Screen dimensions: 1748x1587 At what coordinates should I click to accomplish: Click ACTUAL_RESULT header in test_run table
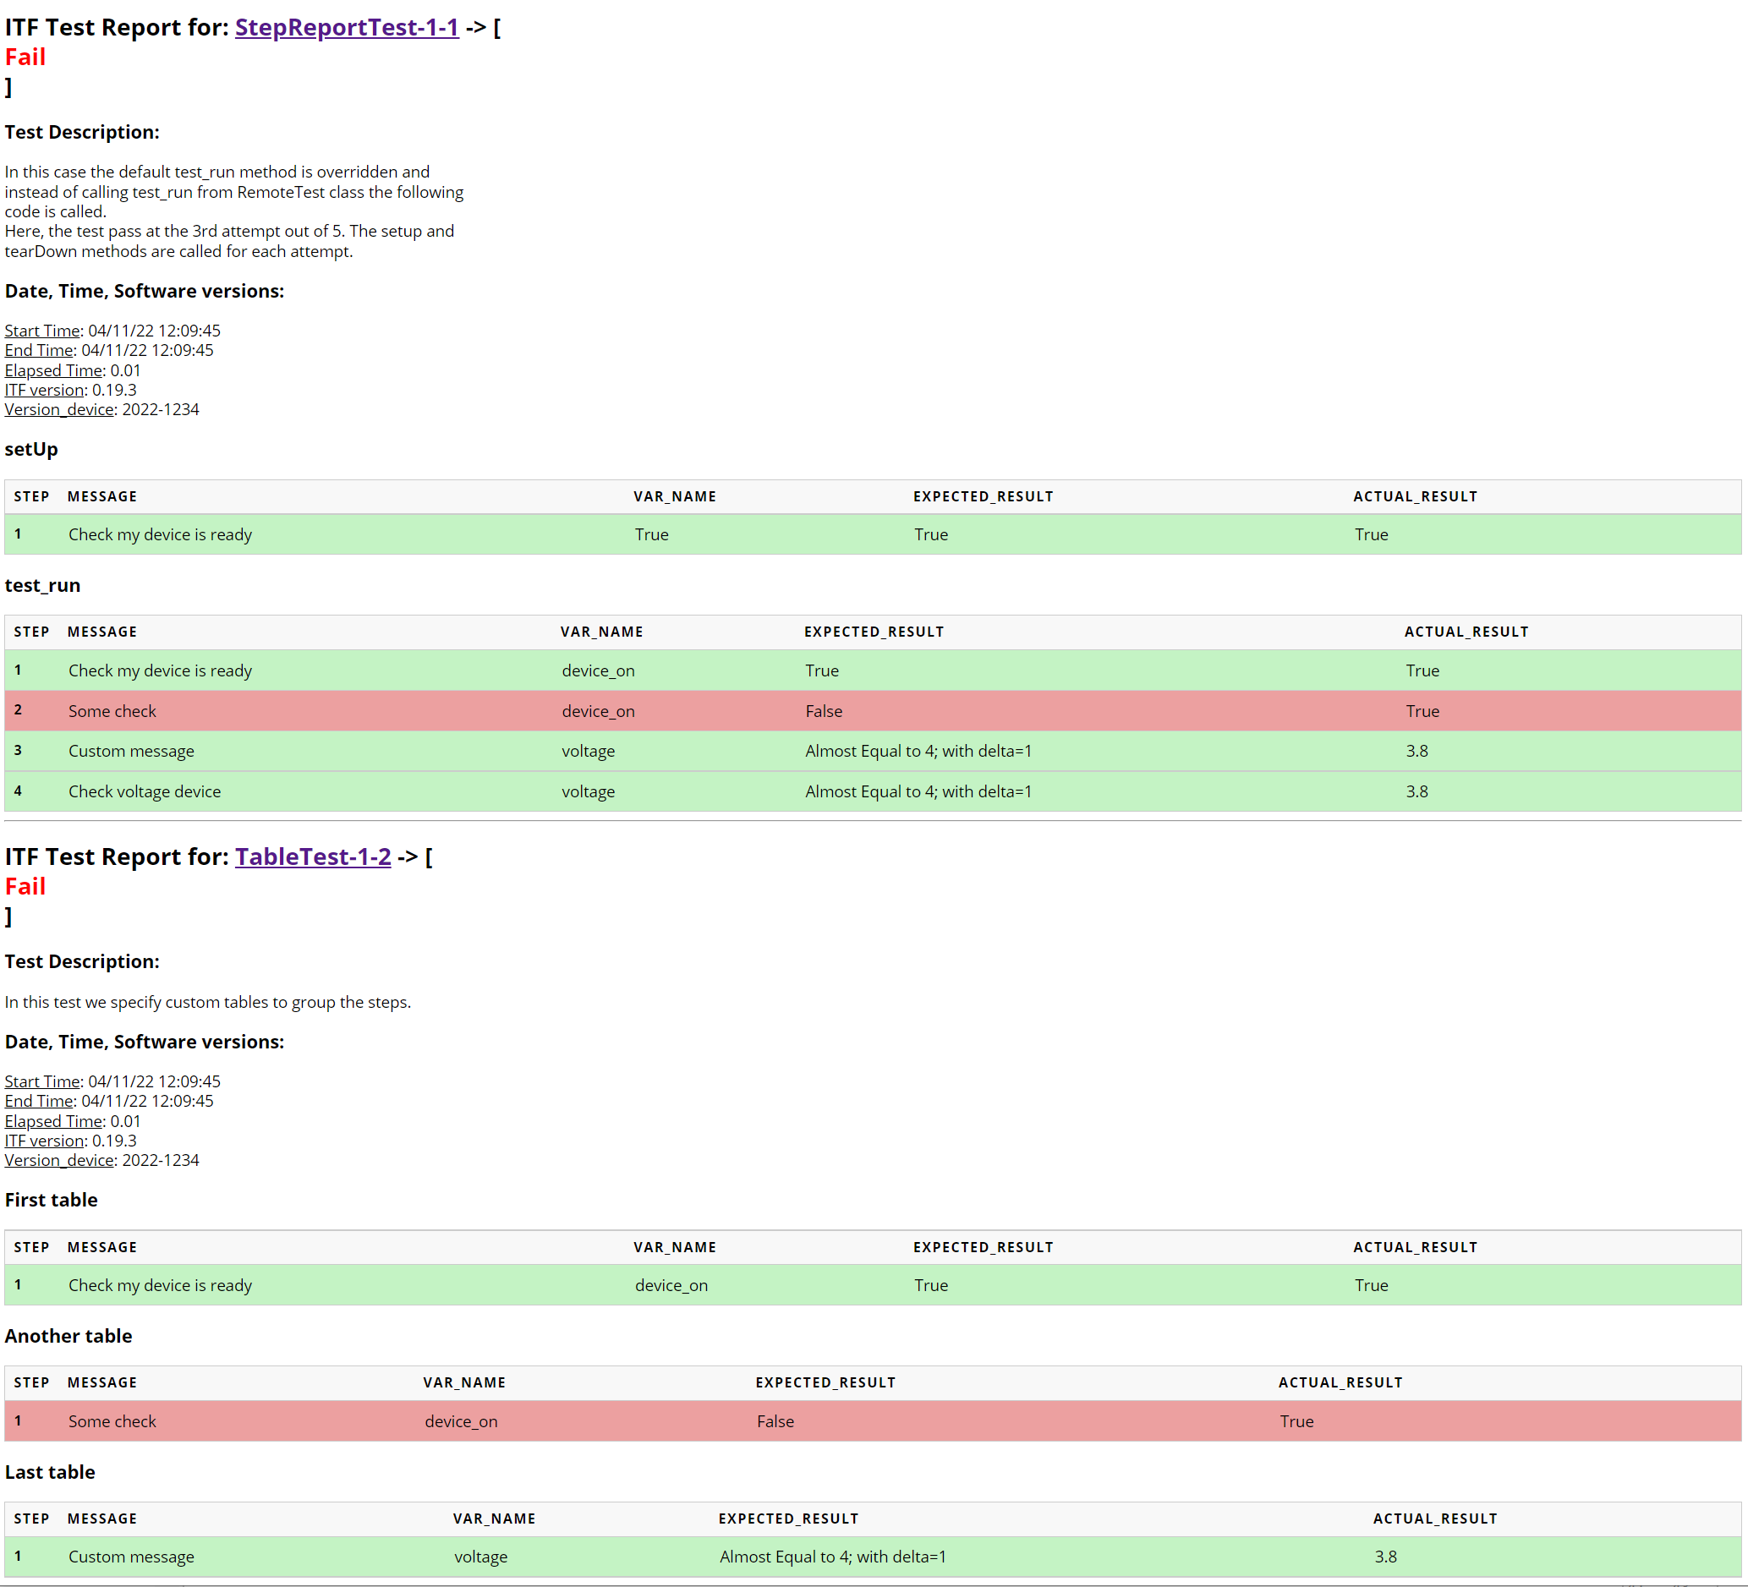coord(1466,632)
